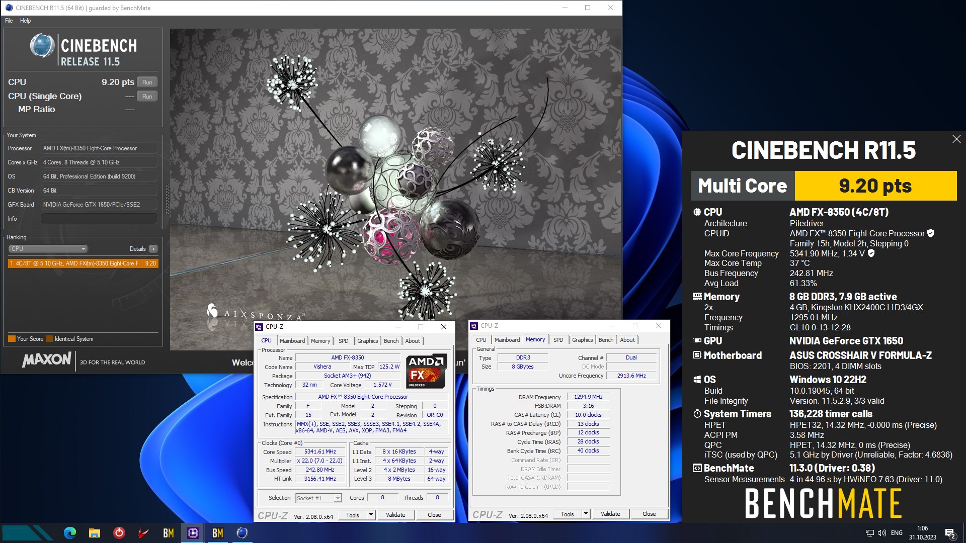Image resolution: width=966 pixels, height=543 pixels.
Task: Click the GPU section icon in BenchMate
Action: [x=697, y=341]
